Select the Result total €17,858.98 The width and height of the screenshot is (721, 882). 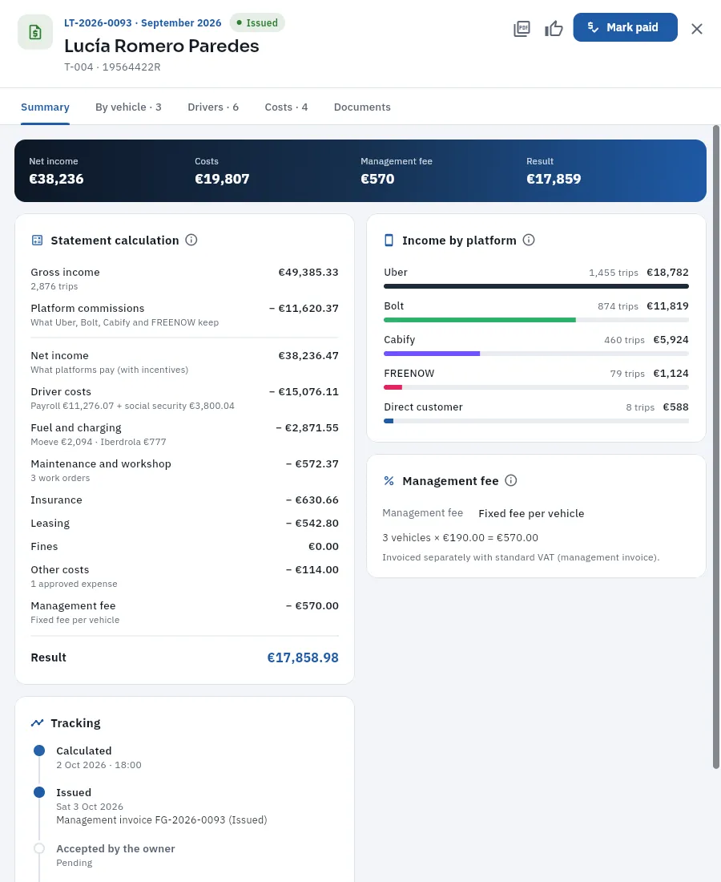tap(303, 657)
